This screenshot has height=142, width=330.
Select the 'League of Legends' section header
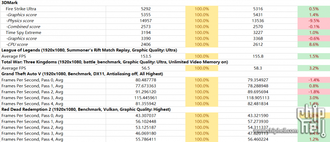point(89,50)
